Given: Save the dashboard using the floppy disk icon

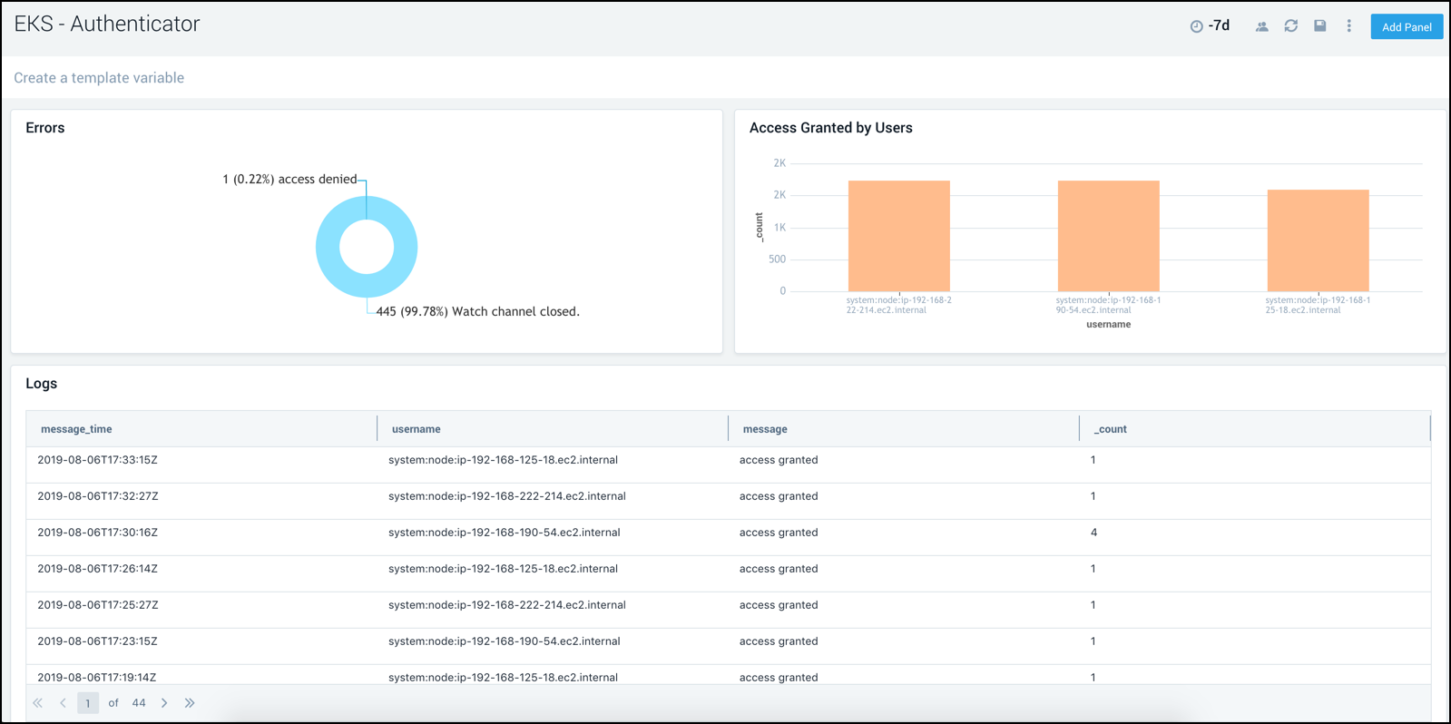Looking at the screenshot, I should coord(1319,26).
